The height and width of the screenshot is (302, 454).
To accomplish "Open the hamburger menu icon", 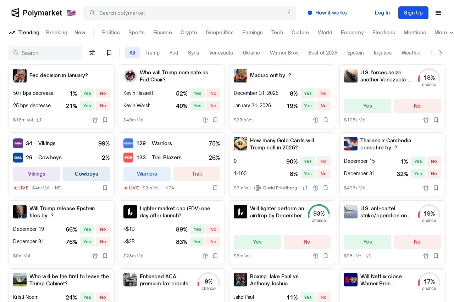I will [438, 13].
